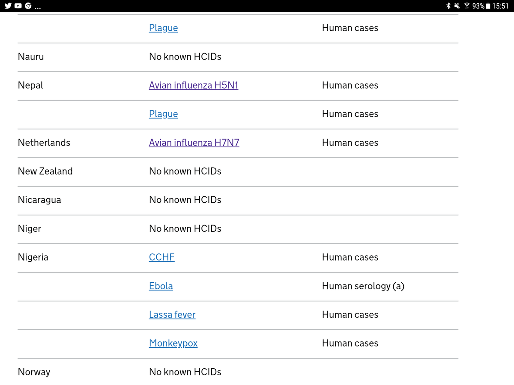The width and height of the screenshot is (514, 385).
Task: Open the Plague link in the Nepal section
Action: pos(163,114)
